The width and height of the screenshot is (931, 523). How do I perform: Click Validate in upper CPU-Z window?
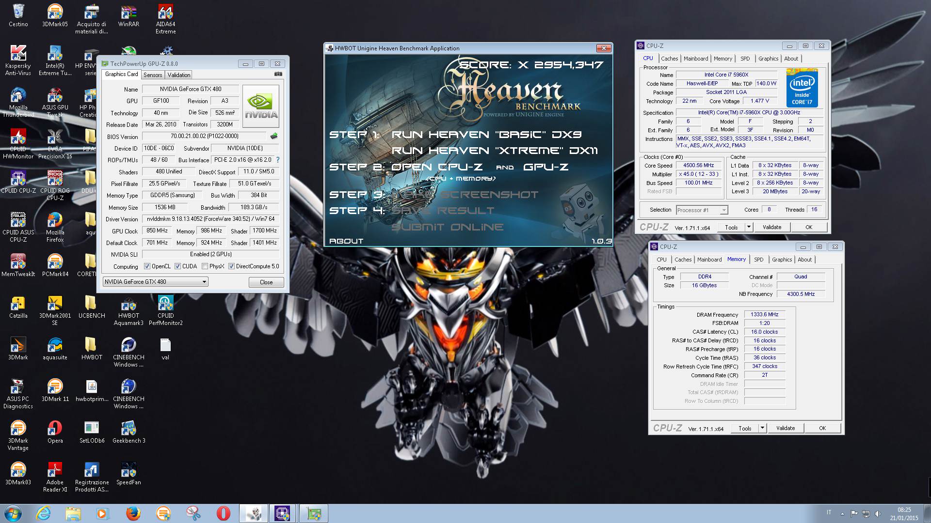tap(772, 227)
